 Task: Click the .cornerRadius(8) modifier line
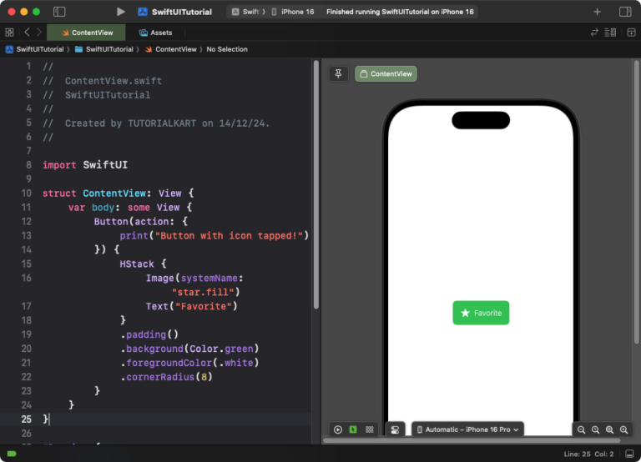point(166,377)
